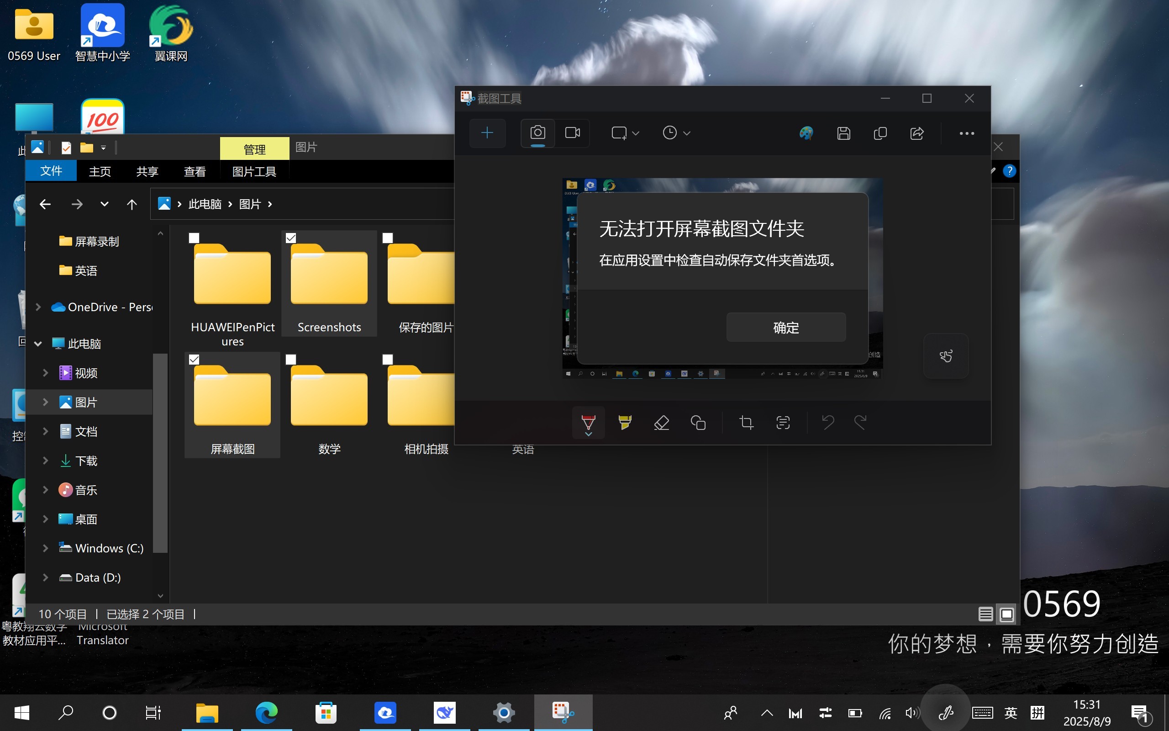Switch to the 图片工具 tab

coord(254,172)
